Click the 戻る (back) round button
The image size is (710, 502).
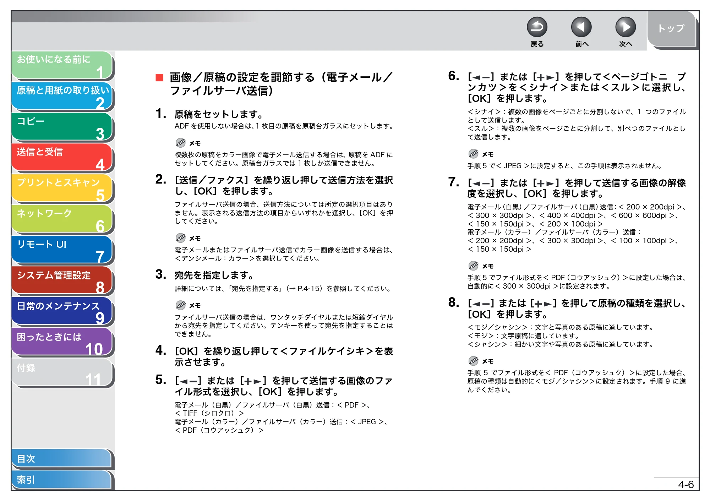pyautogui.click(x=537, y=27)
